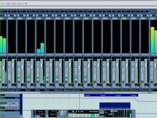Image resolution: width=157 pixels, height=118 pixels.
Task: Toggle input phase button above Solo Cello meter
Action: point(85,16)
